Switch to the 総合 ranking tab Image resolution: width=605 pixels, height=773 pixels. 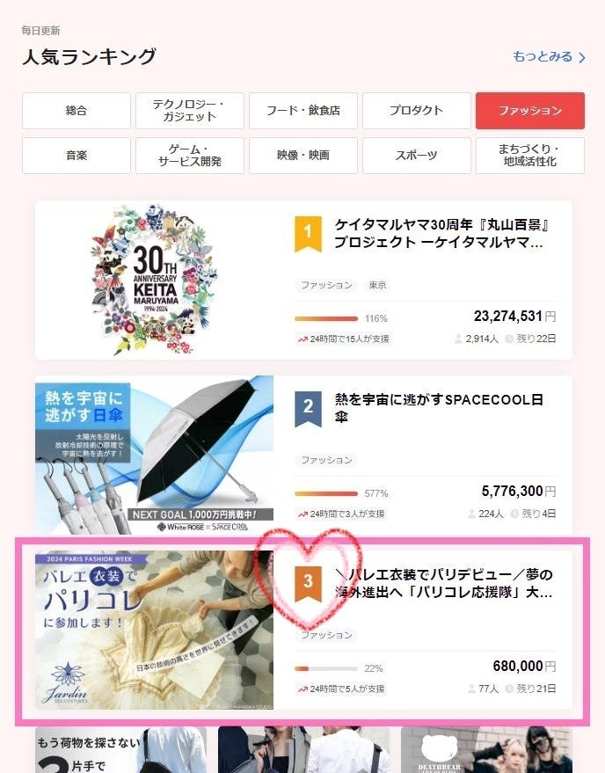[x=77, y=111]
